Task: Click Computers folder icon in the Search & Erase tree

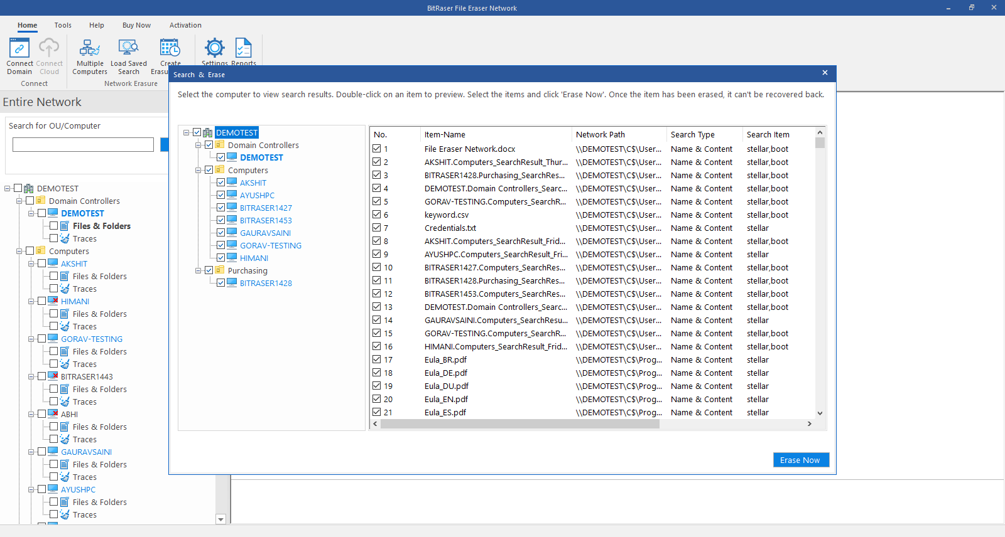Action: point(220,170)
